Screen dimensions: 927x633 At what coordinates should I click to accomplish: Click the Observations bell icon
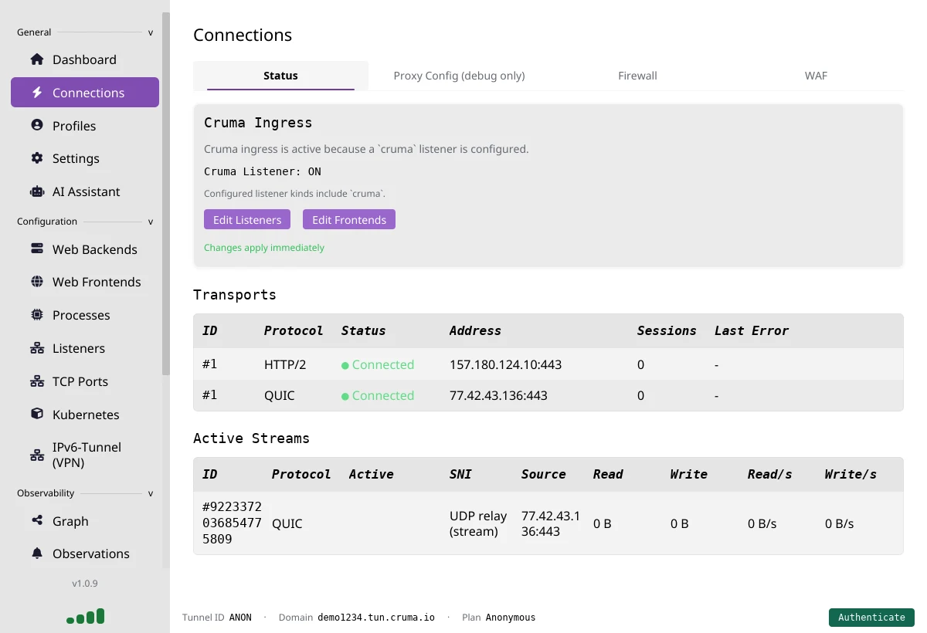click(36, 553)
